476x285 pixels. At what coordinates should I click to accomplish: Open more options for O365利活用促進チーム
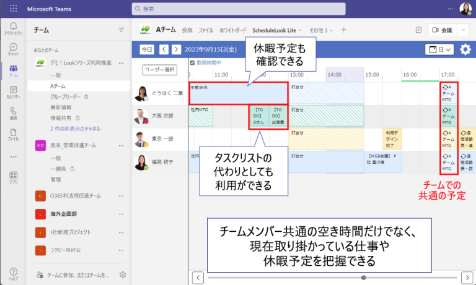(x=121, y=196)
